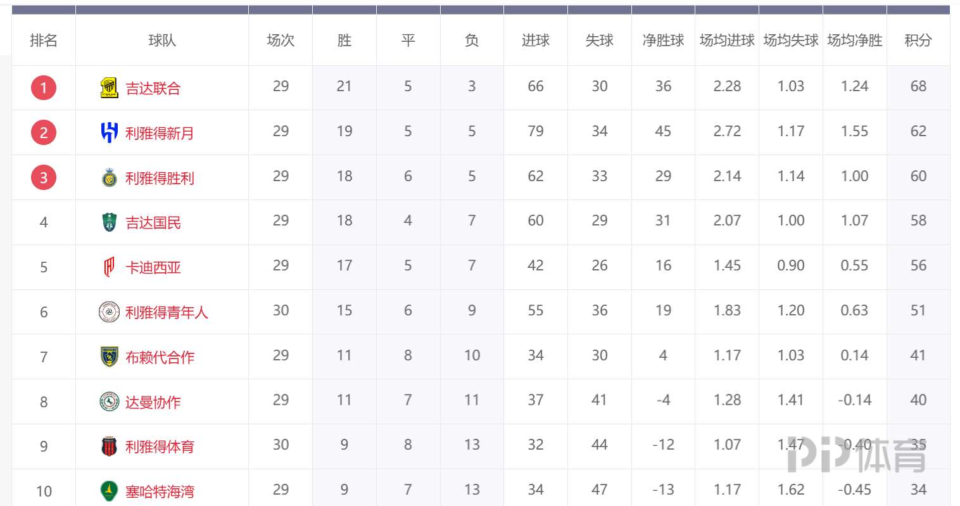960x506 pixels.
Task: Click the 利雅得体育 red-black shield icon
Action: pos(109,446)
